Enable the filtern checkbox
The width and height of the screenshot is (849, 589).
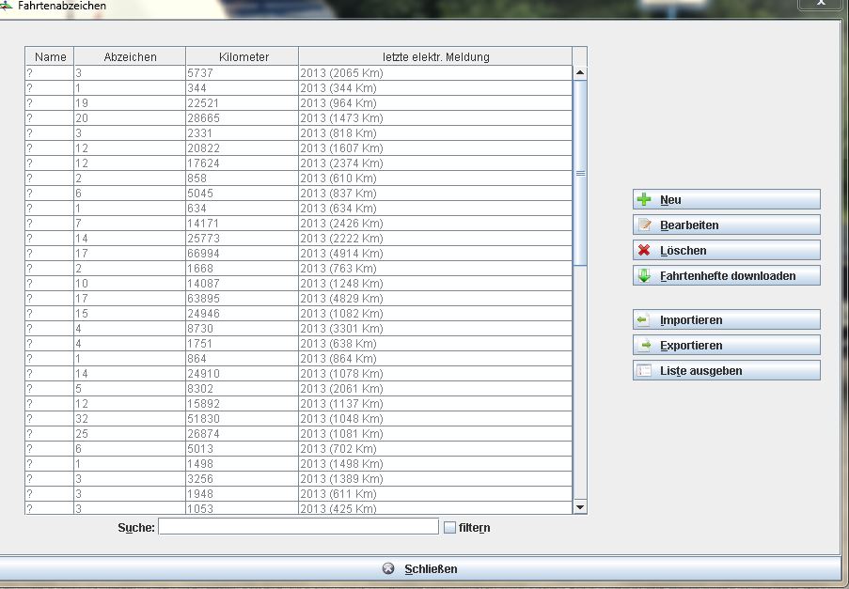click(449, 528)
